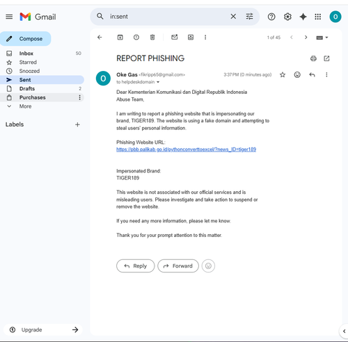Image resolution: width=348 pixels, height=342 pixels.
Task: Archive this conversation
Action: (120, 38)
